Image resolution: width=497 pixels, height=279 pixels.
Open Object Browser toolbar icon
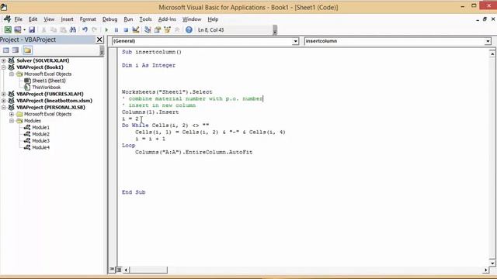pyautogui.click(x=167, y=29)
